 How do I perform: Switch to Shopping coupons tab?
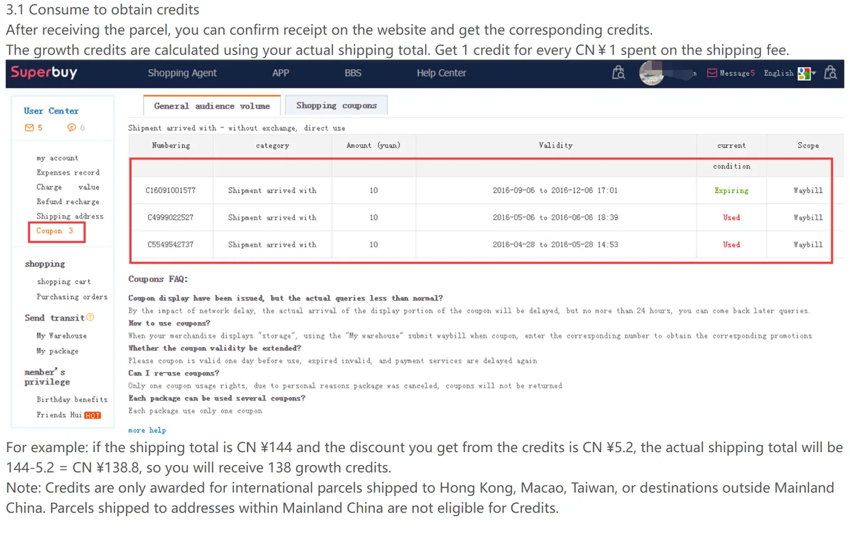[x=336, y=105]
